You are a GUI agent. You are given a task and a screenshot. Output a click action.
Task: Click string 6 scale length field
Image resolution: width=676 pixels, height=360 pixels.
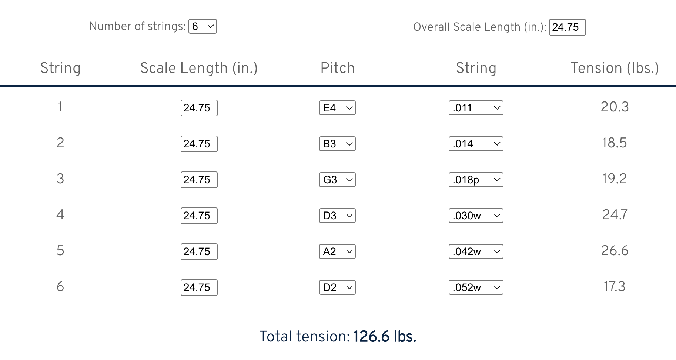tap(199, 288)
